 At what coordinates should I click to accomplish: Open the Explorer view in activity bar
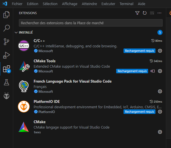(6, 15)
